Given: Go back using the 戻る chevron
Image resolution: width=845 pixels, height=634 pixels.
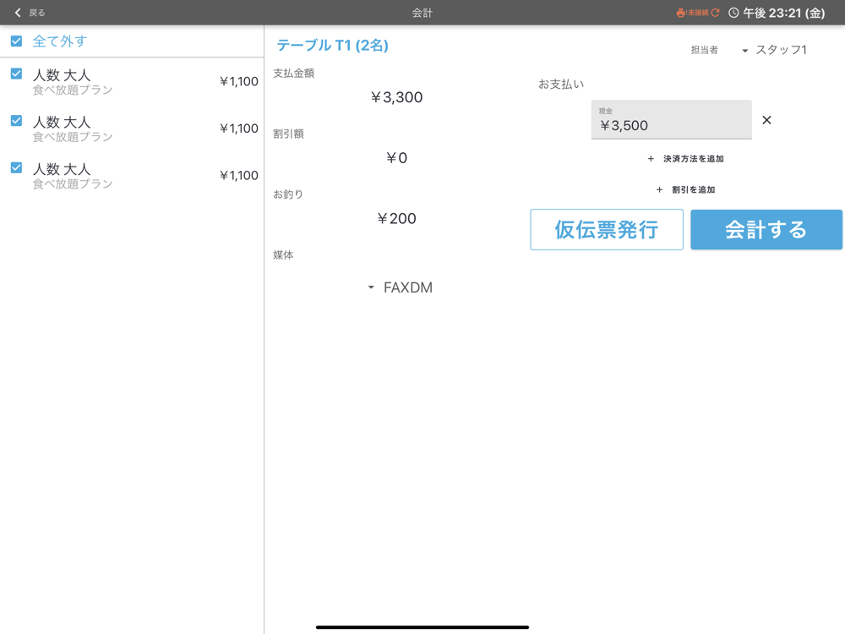Looking at the screenshot, I should point(19,13).
